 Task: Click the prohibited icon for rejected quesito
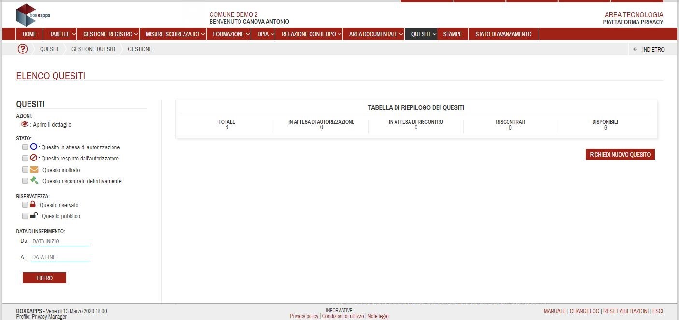(x=34, y=158)
